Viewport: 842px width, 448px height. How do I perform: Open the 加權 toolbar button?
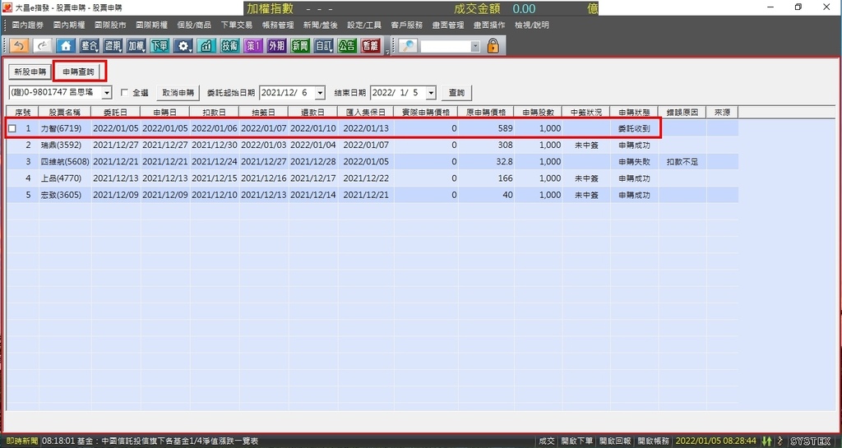click(136, 46)
